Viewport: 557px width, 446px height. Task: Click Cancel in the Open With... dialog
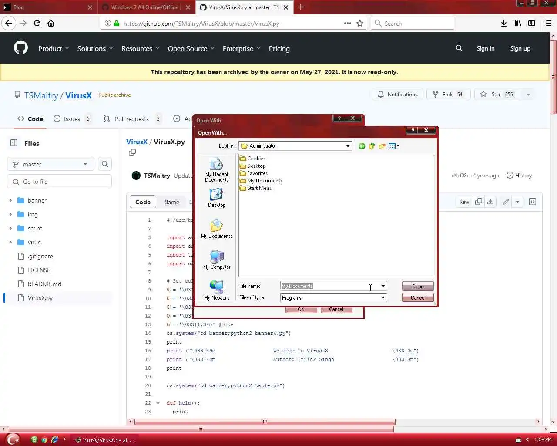(418, 298)
